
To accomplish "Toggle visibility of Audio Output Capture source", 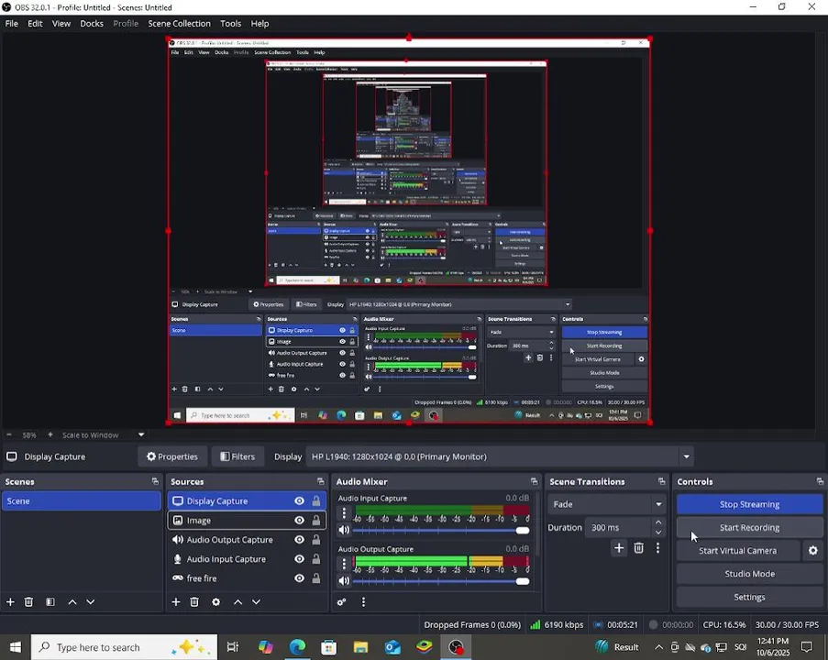I will [300, 540].
